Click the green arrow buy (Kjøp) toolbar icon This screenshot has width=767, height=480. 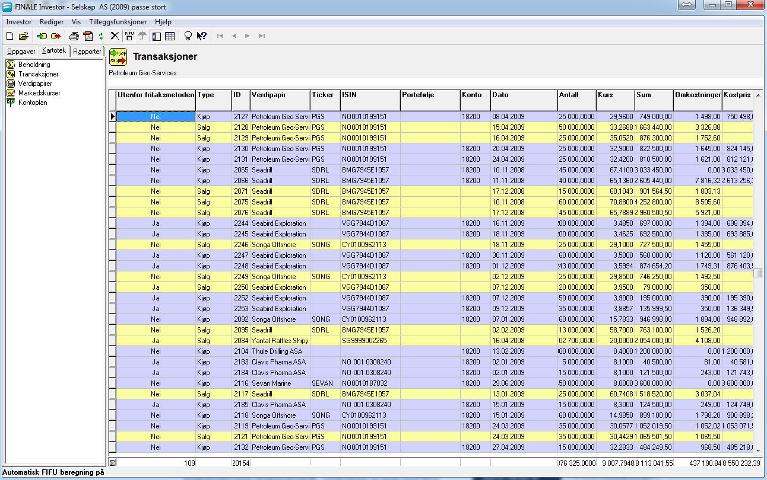coord(42,36)
